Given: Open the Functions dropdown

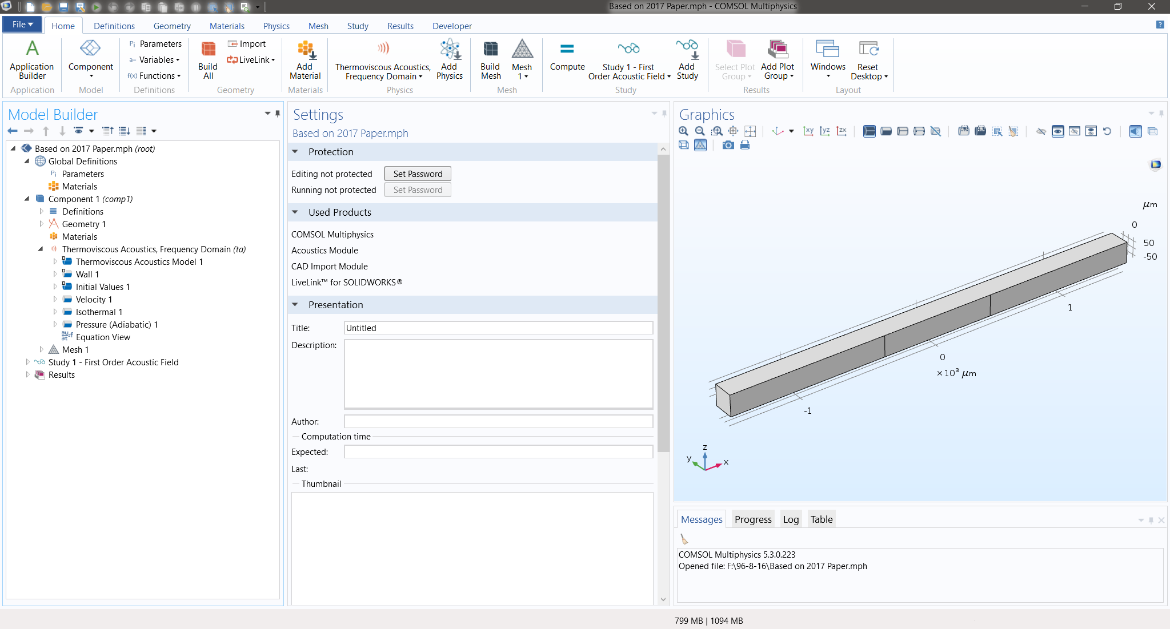Looking at the screenshot, I should (154, 76).
